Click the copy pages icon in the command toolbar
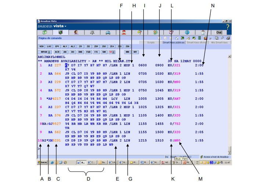 pos(217,38)
